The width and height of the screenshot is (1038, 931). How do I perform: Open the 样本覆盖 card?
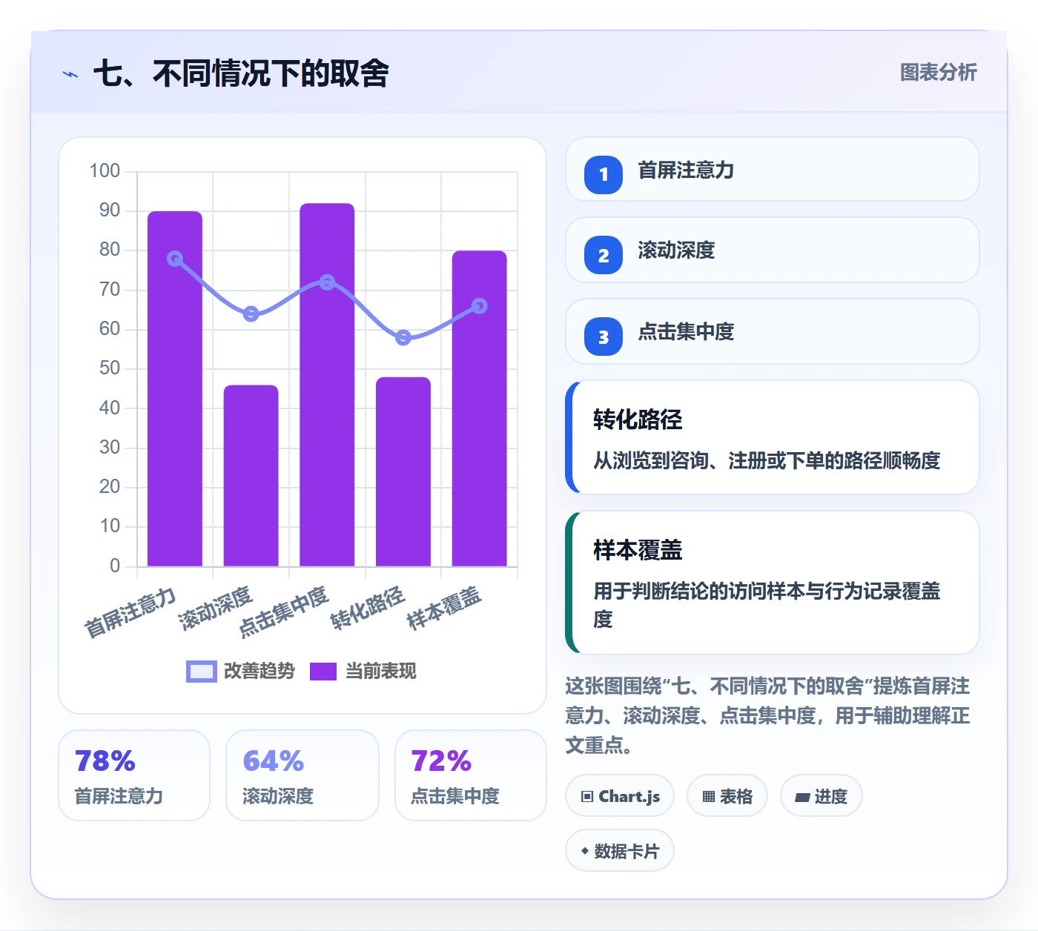point(773,583)
